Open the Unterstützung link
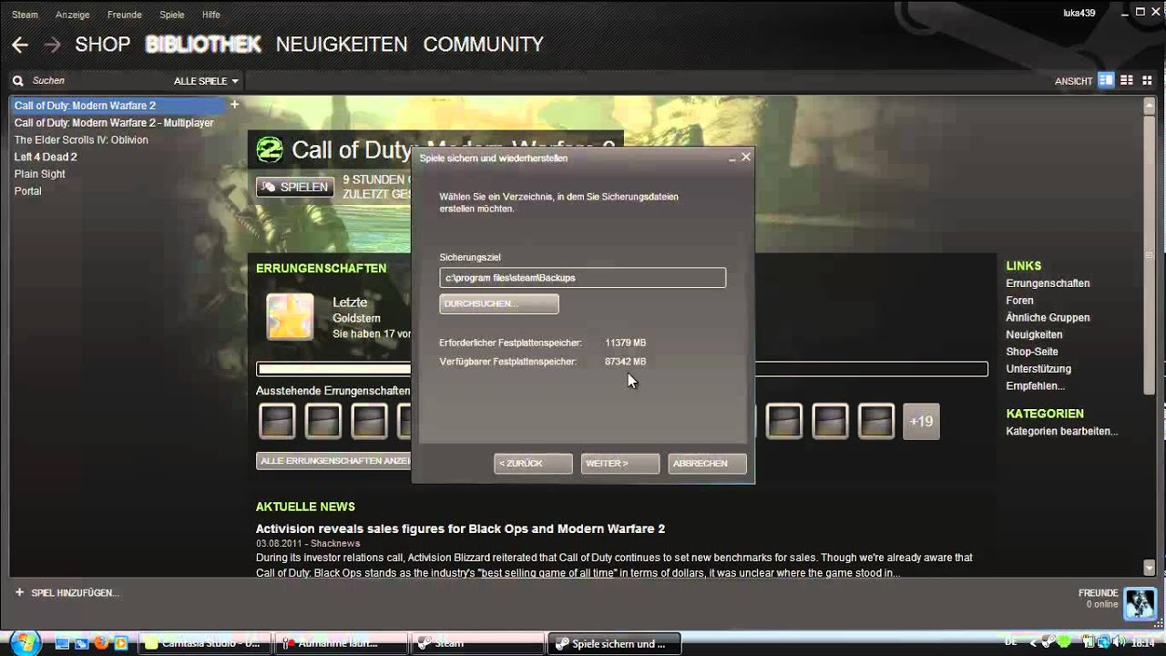Viewport: 1166px width, 656px height. [x=1038, y=369]
